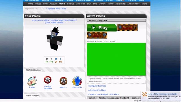Click the Build button with hazard stripes
This screenshot has width=181, height=102.
(x=128, y=28)
